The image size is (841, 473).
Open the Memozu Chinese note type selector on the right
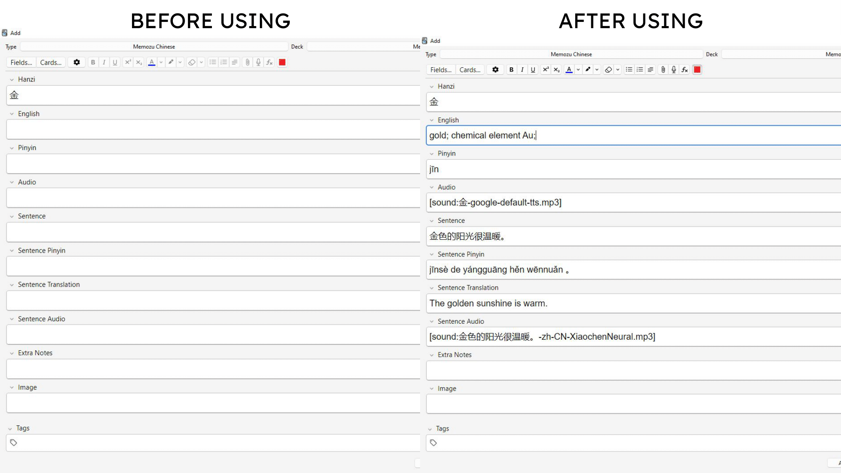pyautogui.click(x=571, y=54)
